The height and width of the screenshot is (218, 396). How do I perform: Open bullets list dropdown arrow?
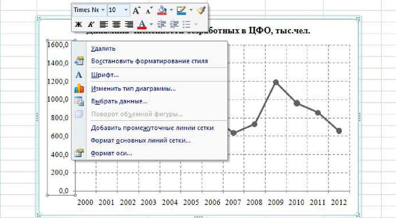[x=196, y=24]
